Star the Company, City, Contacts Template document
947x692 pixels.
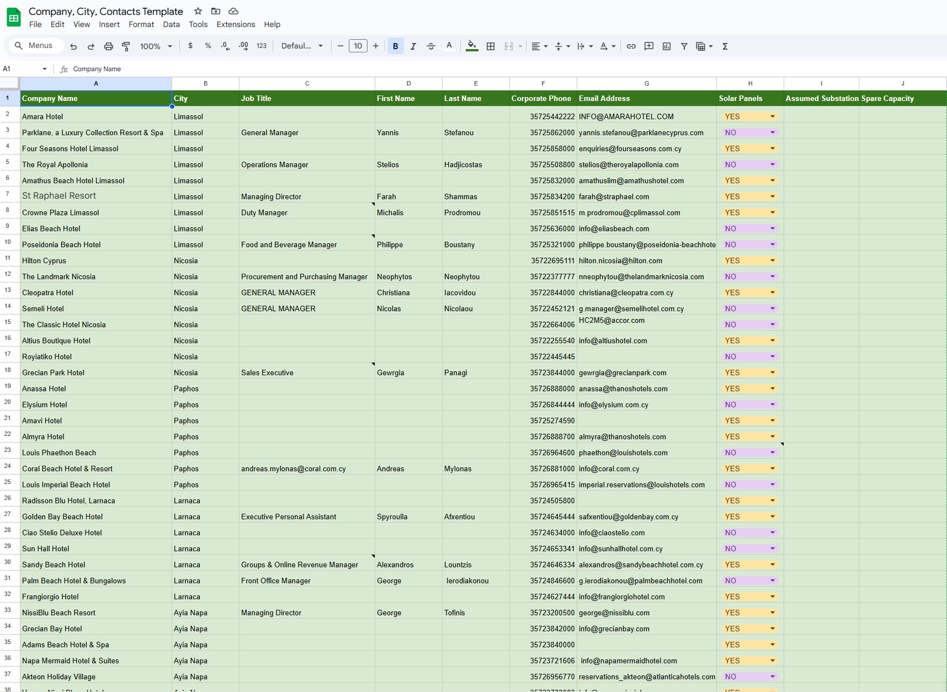(198, 11)
